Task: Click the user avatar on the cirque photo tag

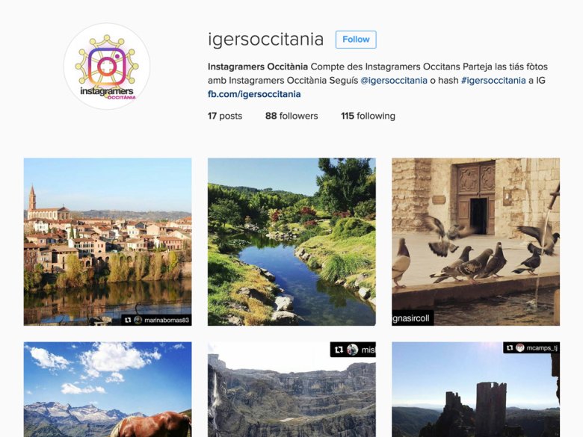Action: click(x=353, y=350)
